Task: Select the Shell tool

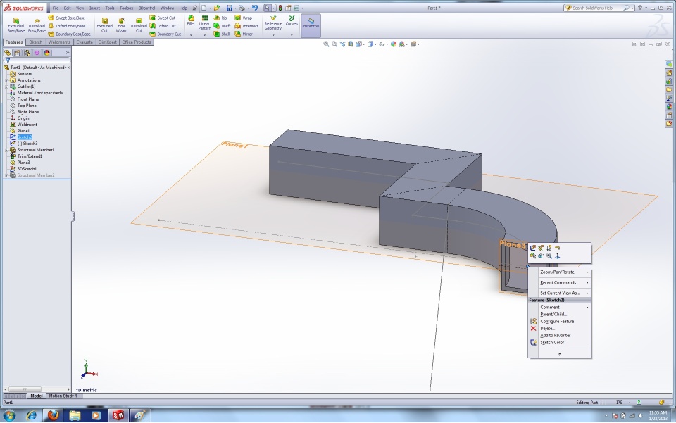Action: click(x=222, y=34)
